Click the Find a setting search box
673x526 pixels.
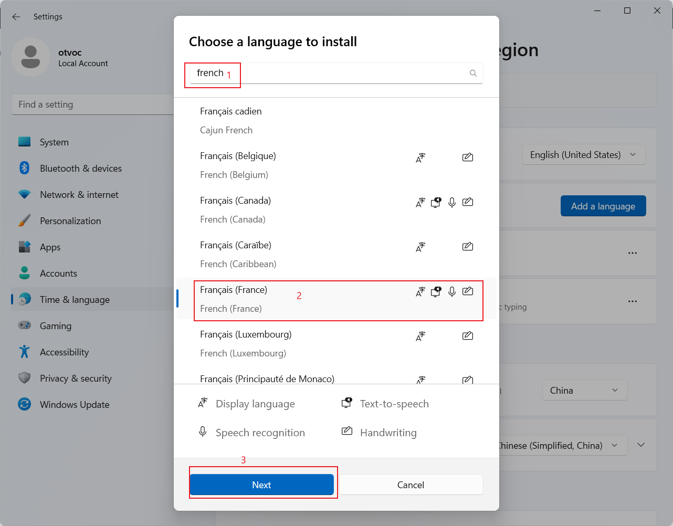tap(92, 104)
